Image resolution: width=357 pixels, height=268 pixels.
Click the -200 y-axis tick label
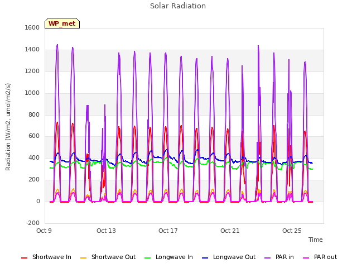coord(33,223)
